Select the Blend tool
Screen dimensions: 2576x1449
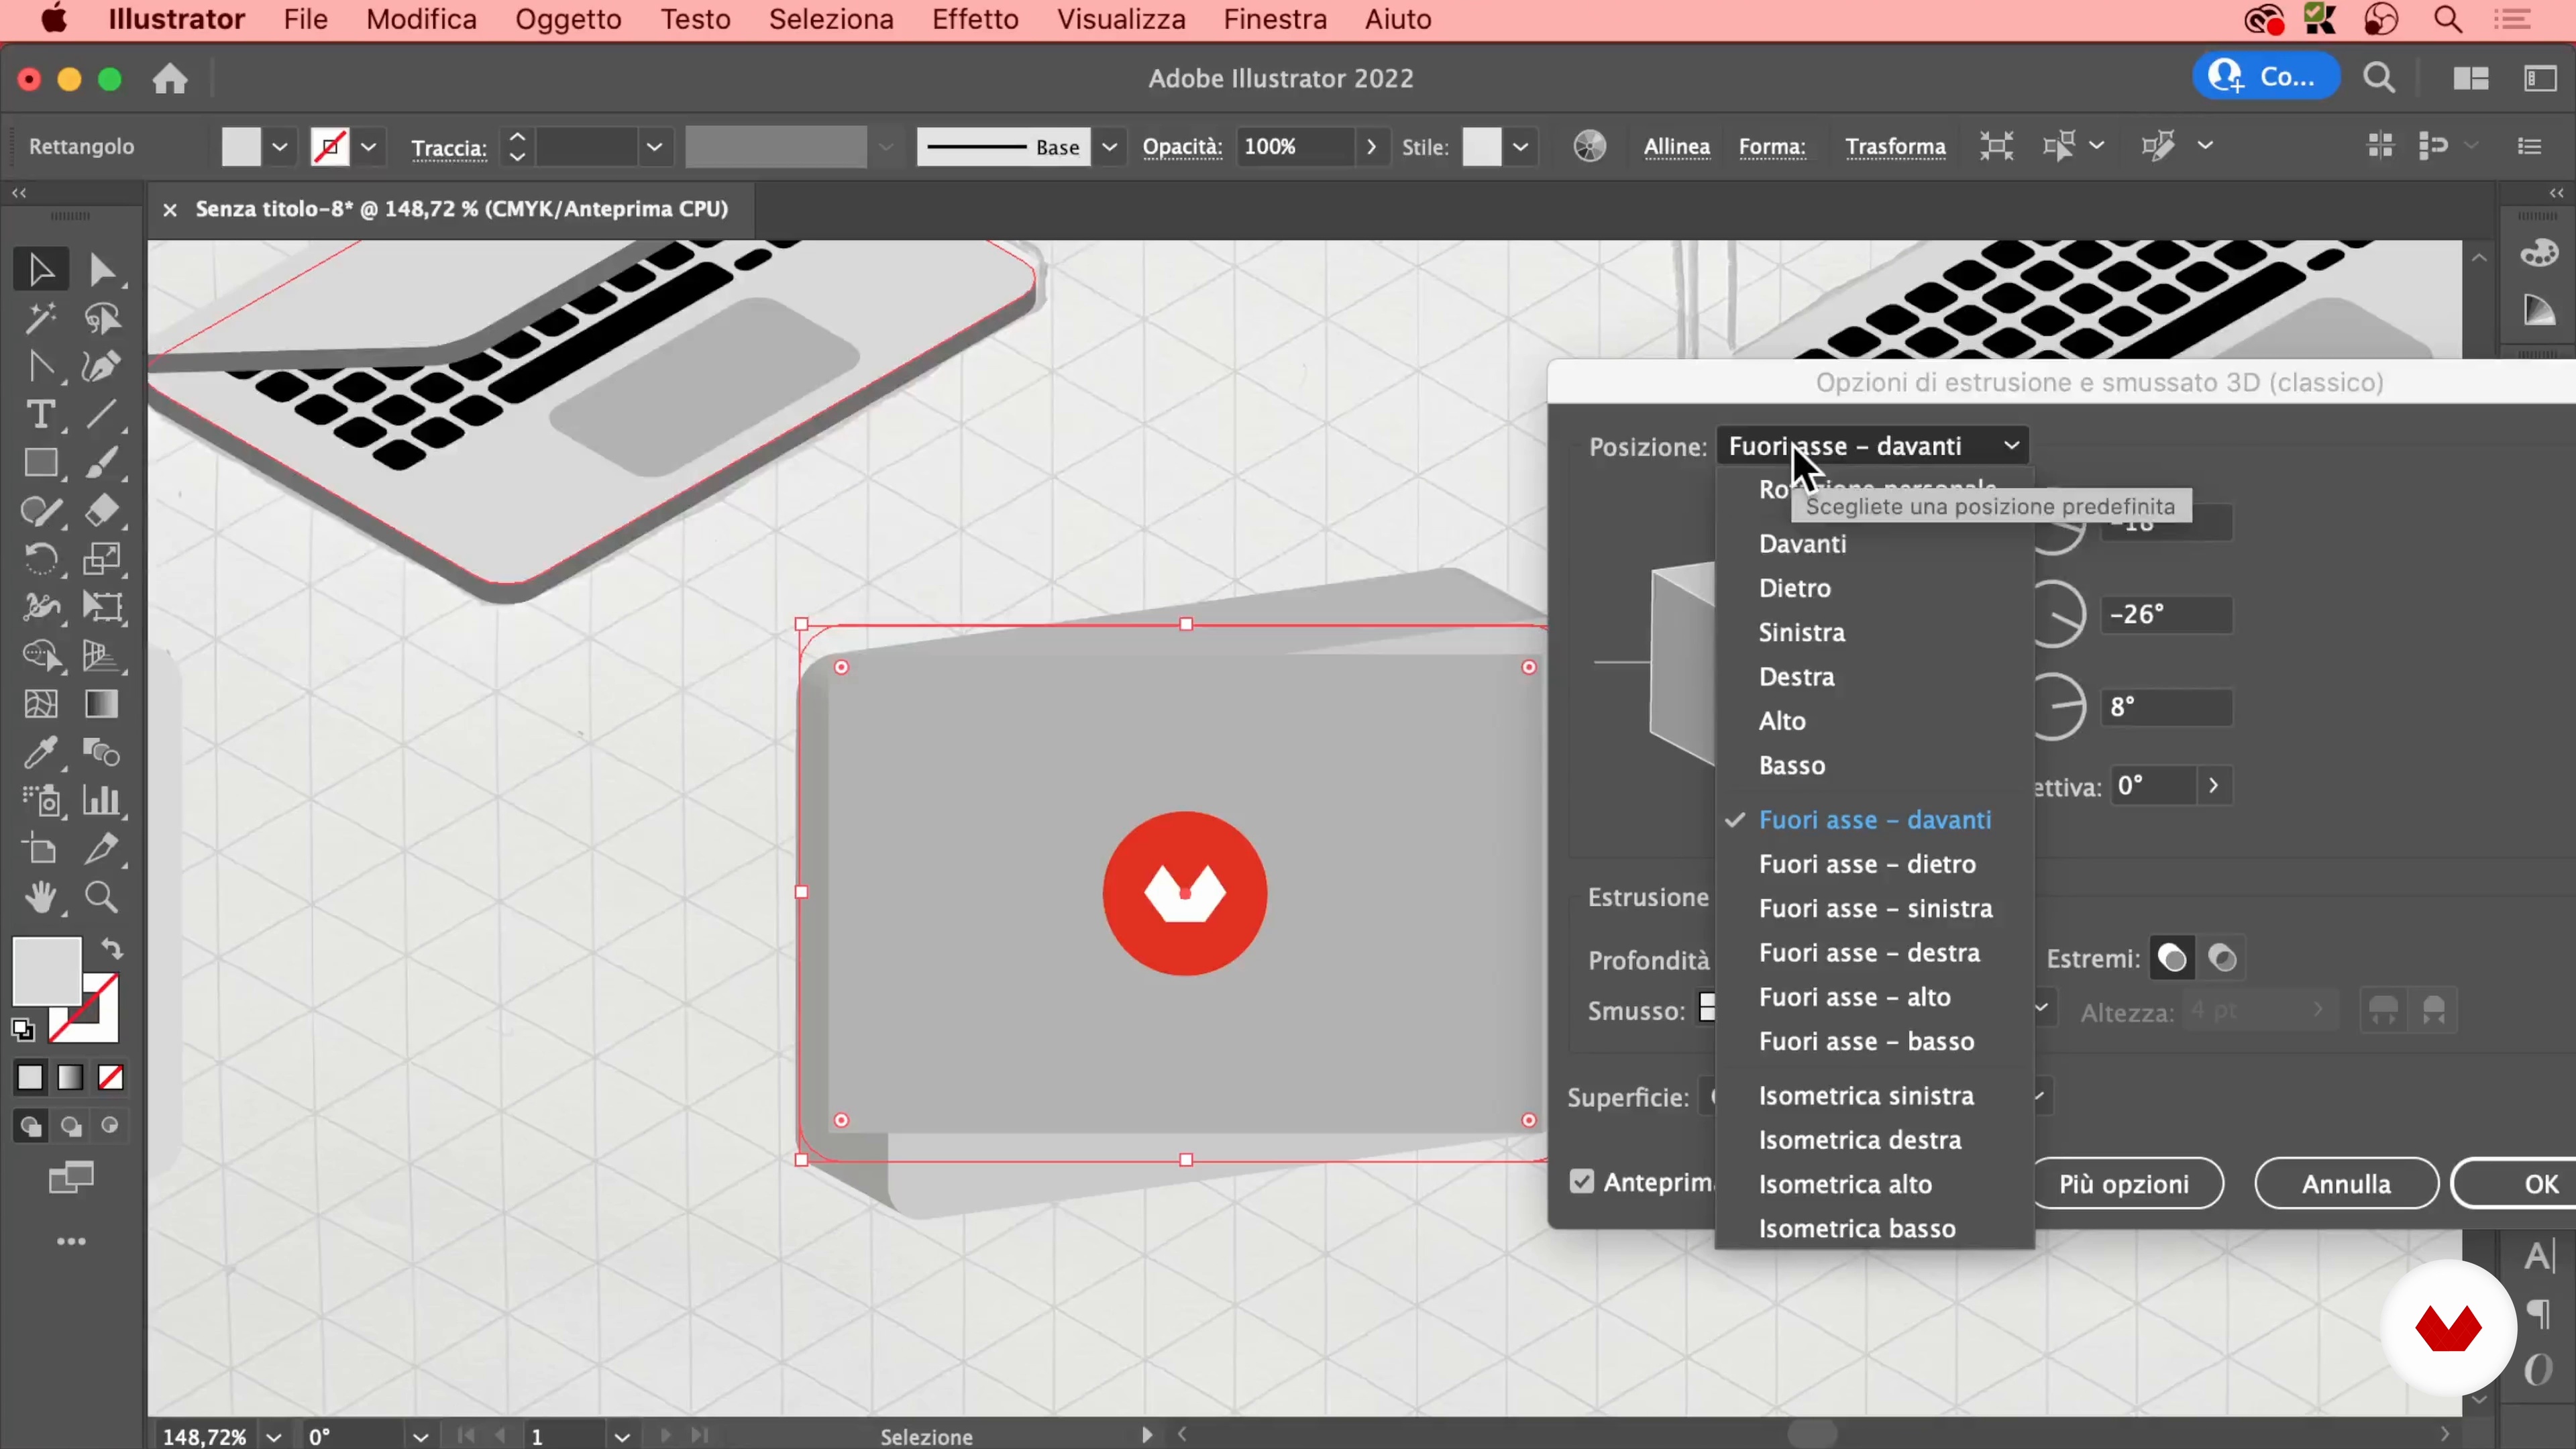(x=102, y=752)
